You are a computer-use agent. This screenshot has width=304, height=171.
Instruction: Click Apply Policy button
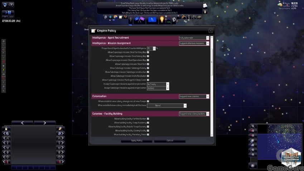(137, 141)
